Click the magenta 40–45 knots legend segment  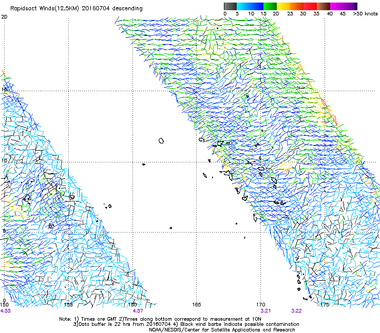coord(337,6)
